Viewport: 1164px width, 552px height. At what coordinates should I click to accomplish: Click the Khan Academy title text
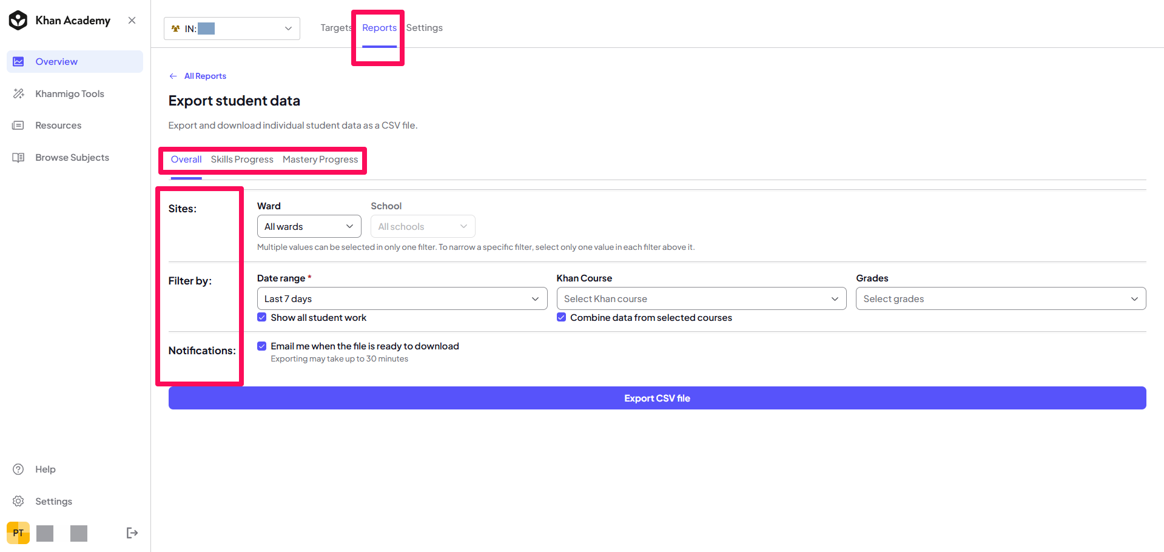coord(73,21)
